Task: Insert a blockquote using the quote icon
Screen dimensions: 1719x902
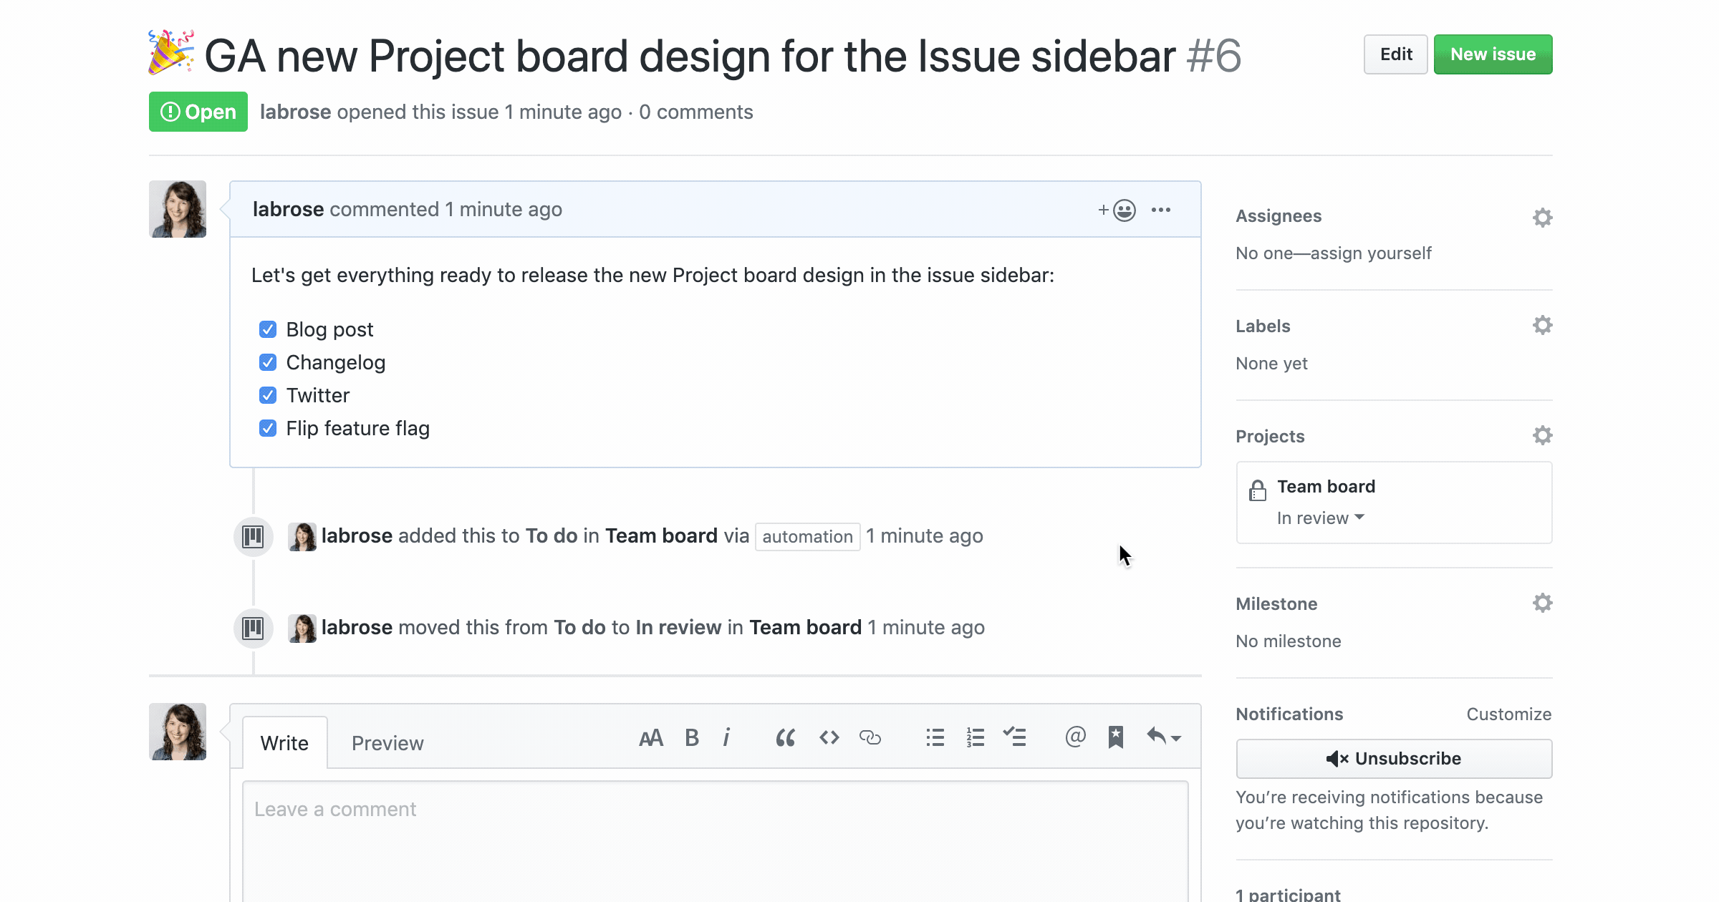Action: (785, 737)
